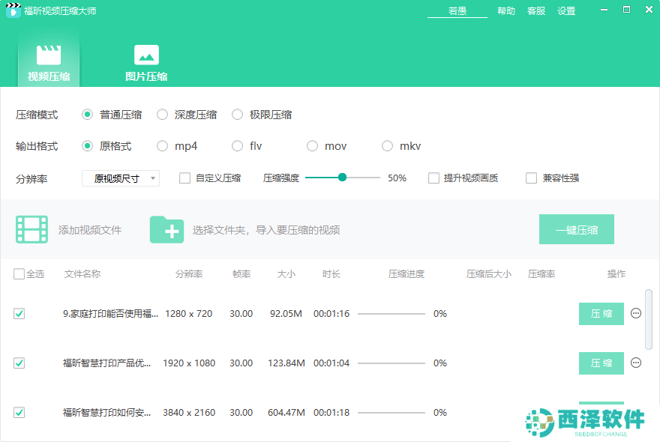This screenshot has height=442, width=660.
Task: Choose flv output format
Action: [237, 146]
